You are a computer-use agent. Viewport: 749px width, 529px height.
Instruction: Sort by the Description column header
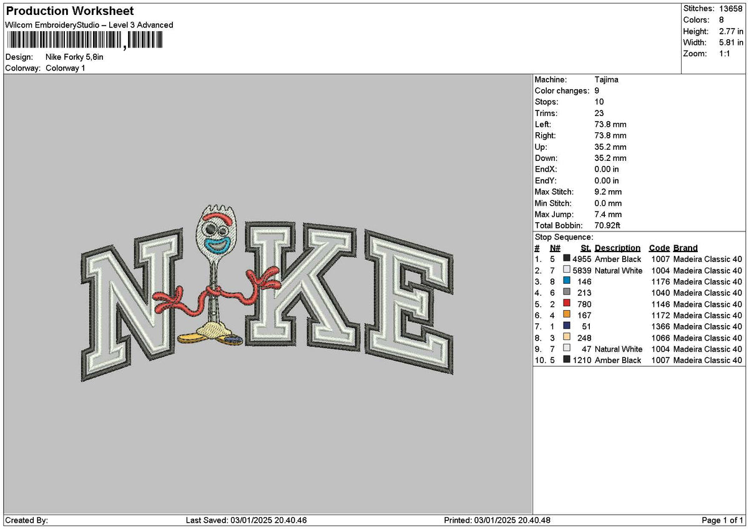pos(617,248)
